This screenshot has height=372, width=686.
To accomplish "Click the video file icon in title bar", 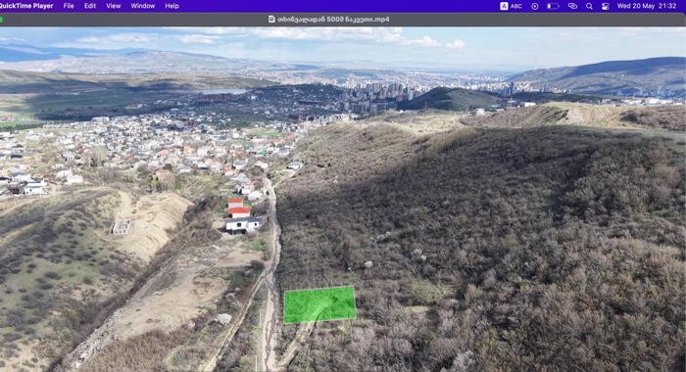I will [271, 20].
